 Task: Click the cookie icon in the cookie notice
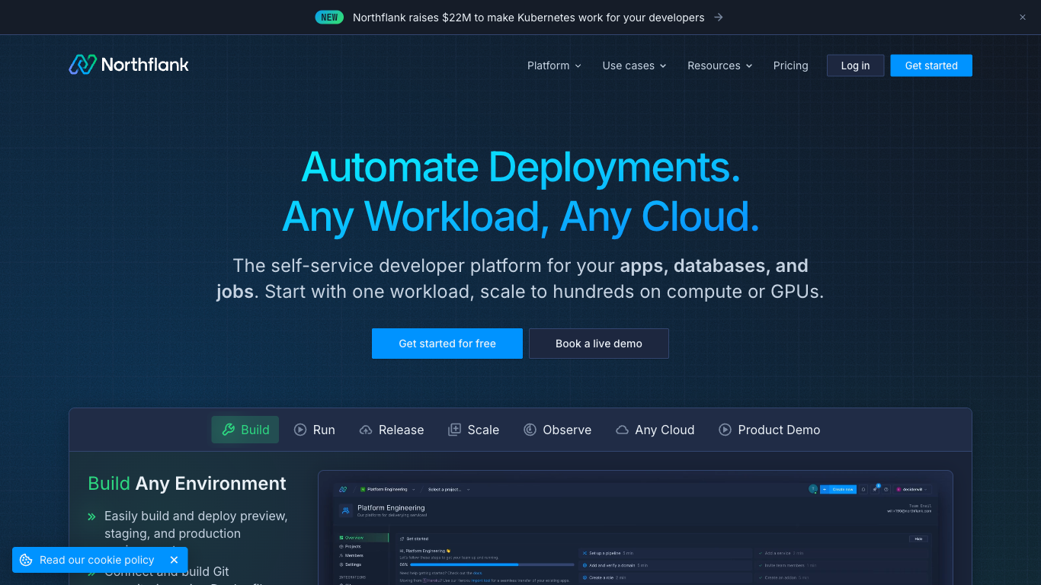pyautogui.click(x=26, y=560)
